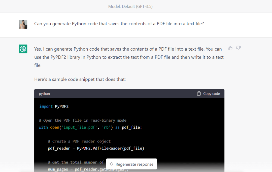Click the '# Open the PDF file' comment
This screenshot has width=272, height=172.
click(83, 120)
